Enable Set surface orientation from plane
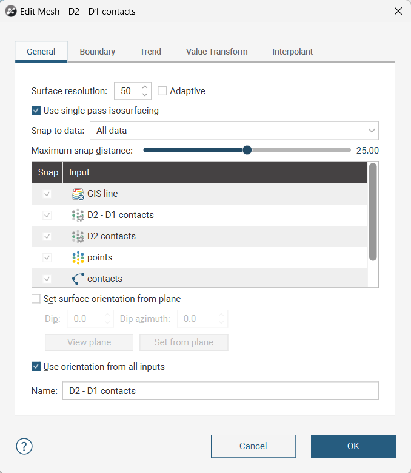The width and height of the screenshot is (411, 473). pos(36,299)
